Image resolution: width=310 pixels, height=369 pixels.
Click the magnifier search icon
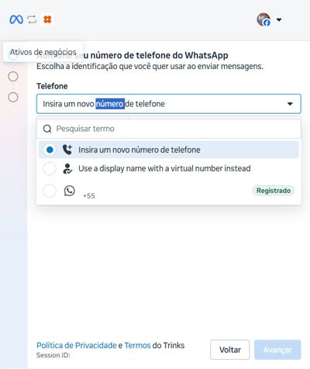[x=47, y=129]
